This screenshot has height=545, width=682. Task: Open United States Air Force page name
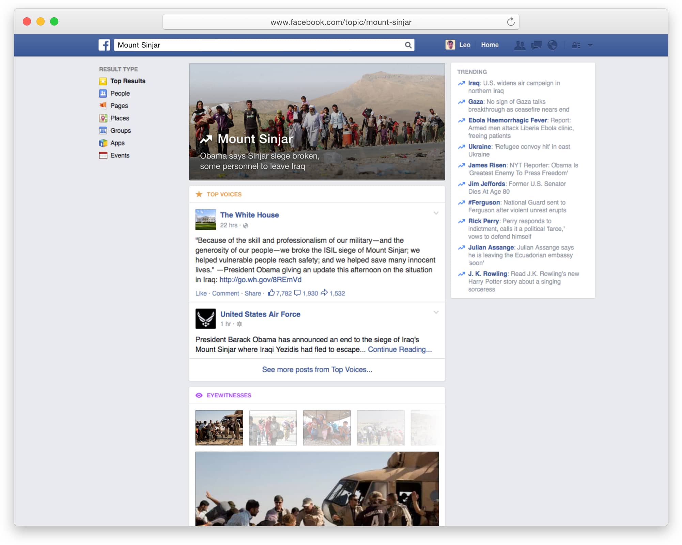coord(260,314)
